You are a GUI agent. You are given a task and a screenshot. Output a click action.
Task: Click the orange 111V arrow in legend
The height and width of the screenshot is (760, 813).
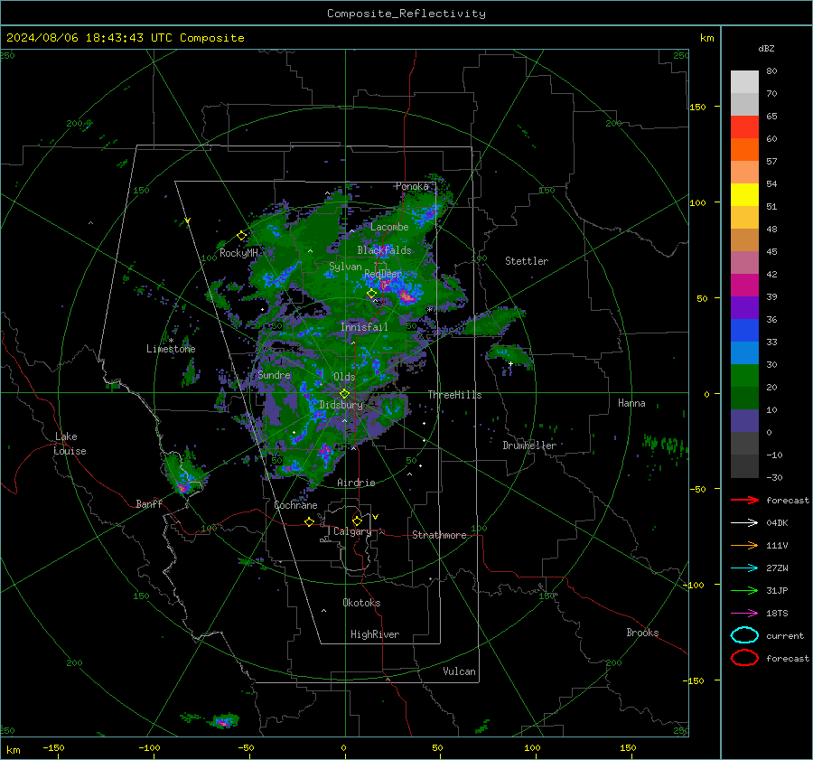click(x=744, y=545)
